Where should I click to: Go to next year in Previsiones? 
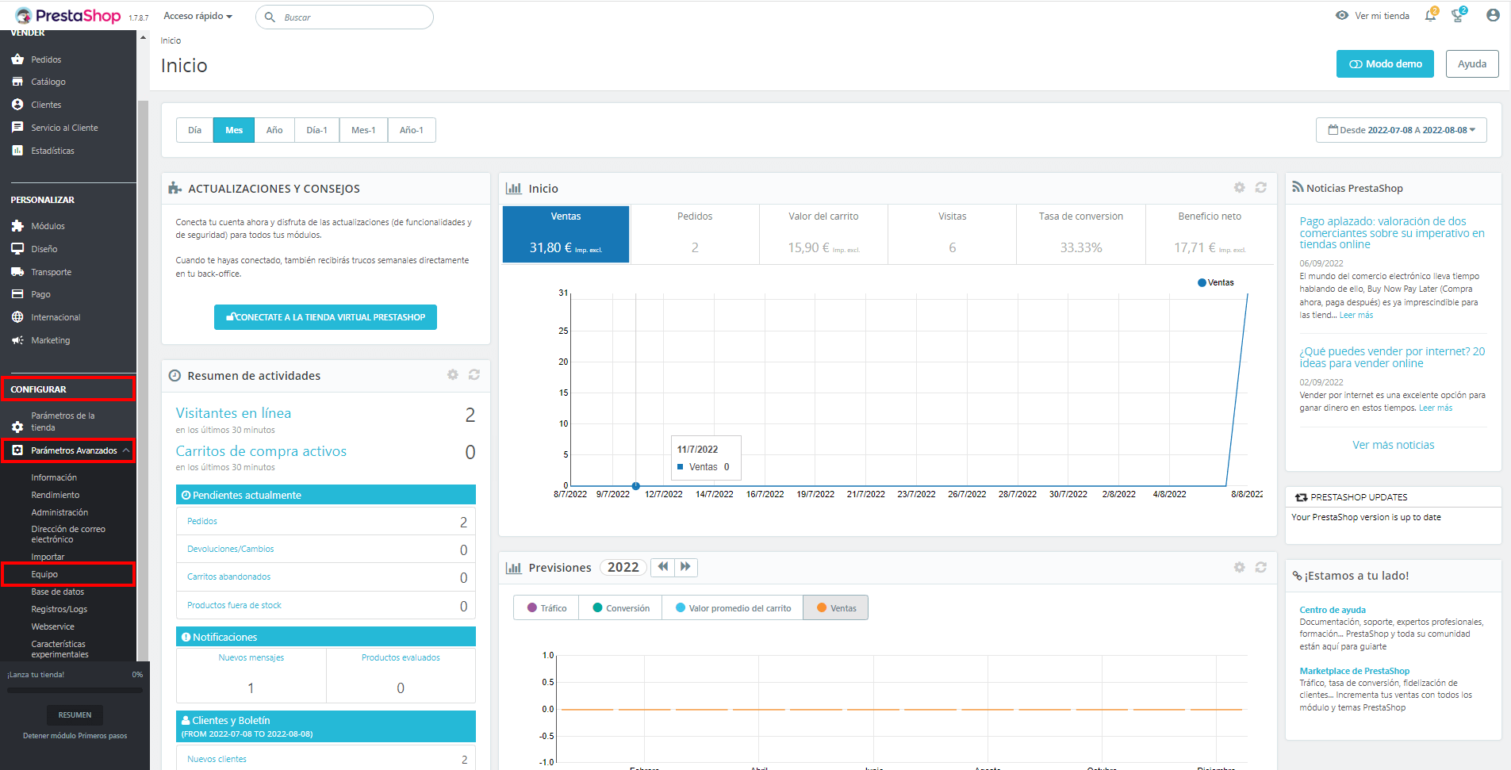[685, 567]
